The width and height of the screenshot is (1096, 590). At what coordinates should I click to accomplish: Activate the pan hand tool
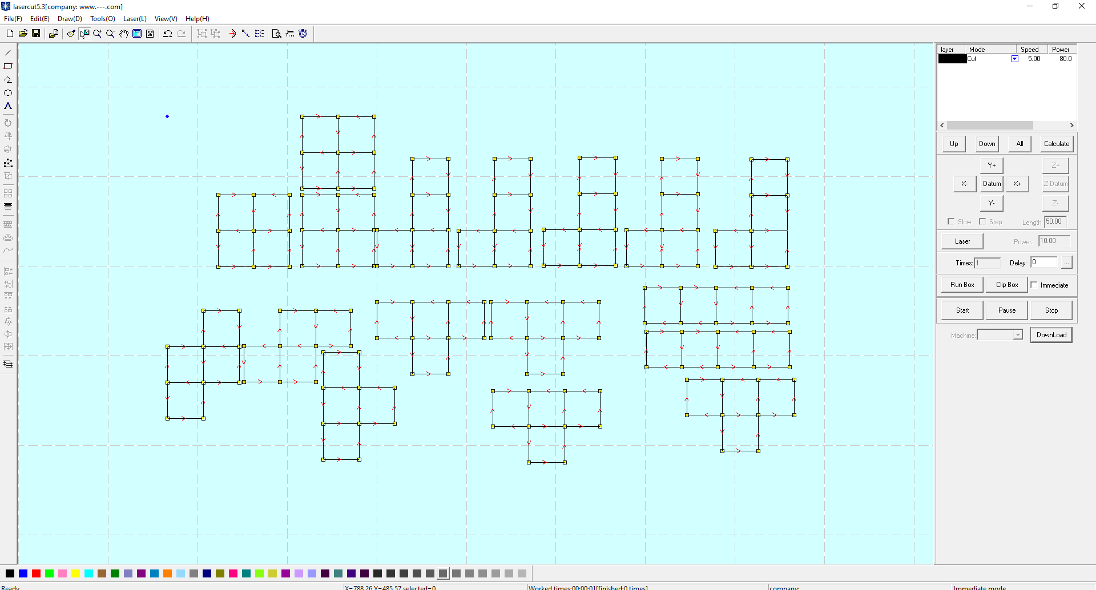pos(124,34)
